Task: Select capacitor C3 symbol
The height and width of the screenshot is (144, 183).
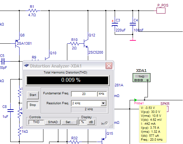Action: point(115,24)
